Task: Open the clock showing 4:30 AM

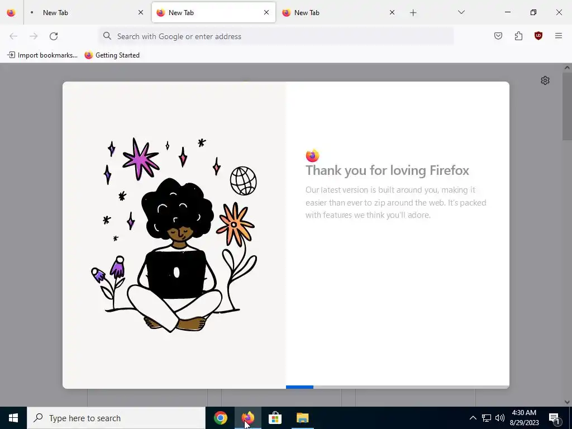Action: 524,418
